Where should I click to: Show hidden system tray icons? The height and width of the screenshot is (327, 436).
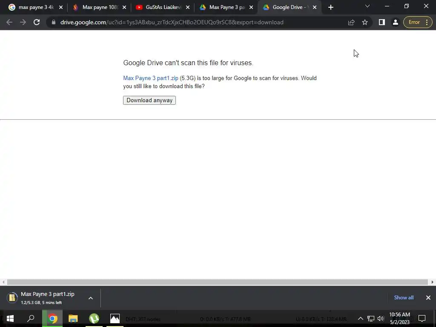click(x=360, y=318)
